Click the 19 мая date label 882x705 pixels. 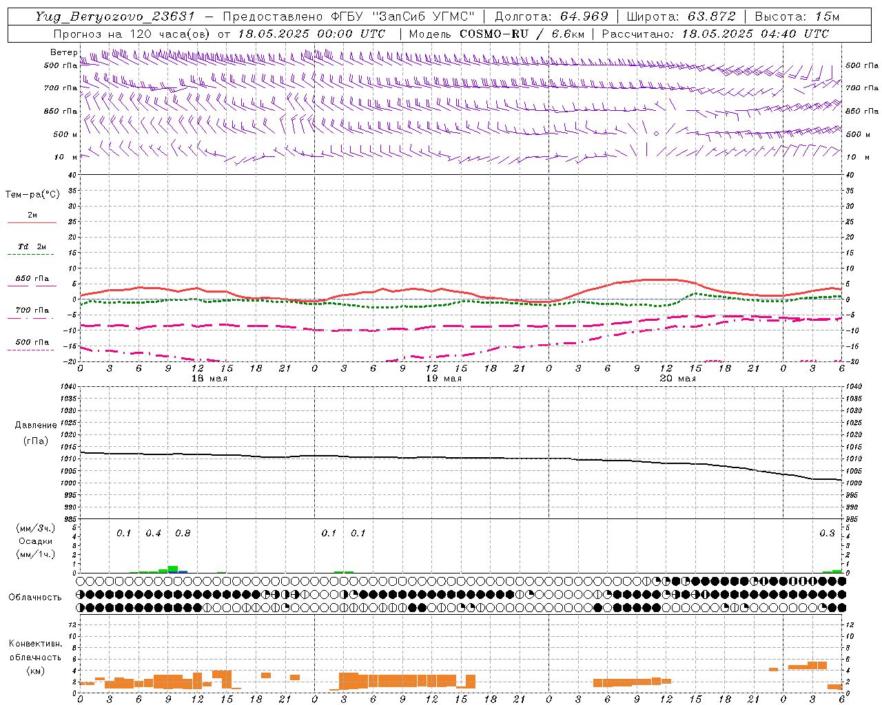444,379
